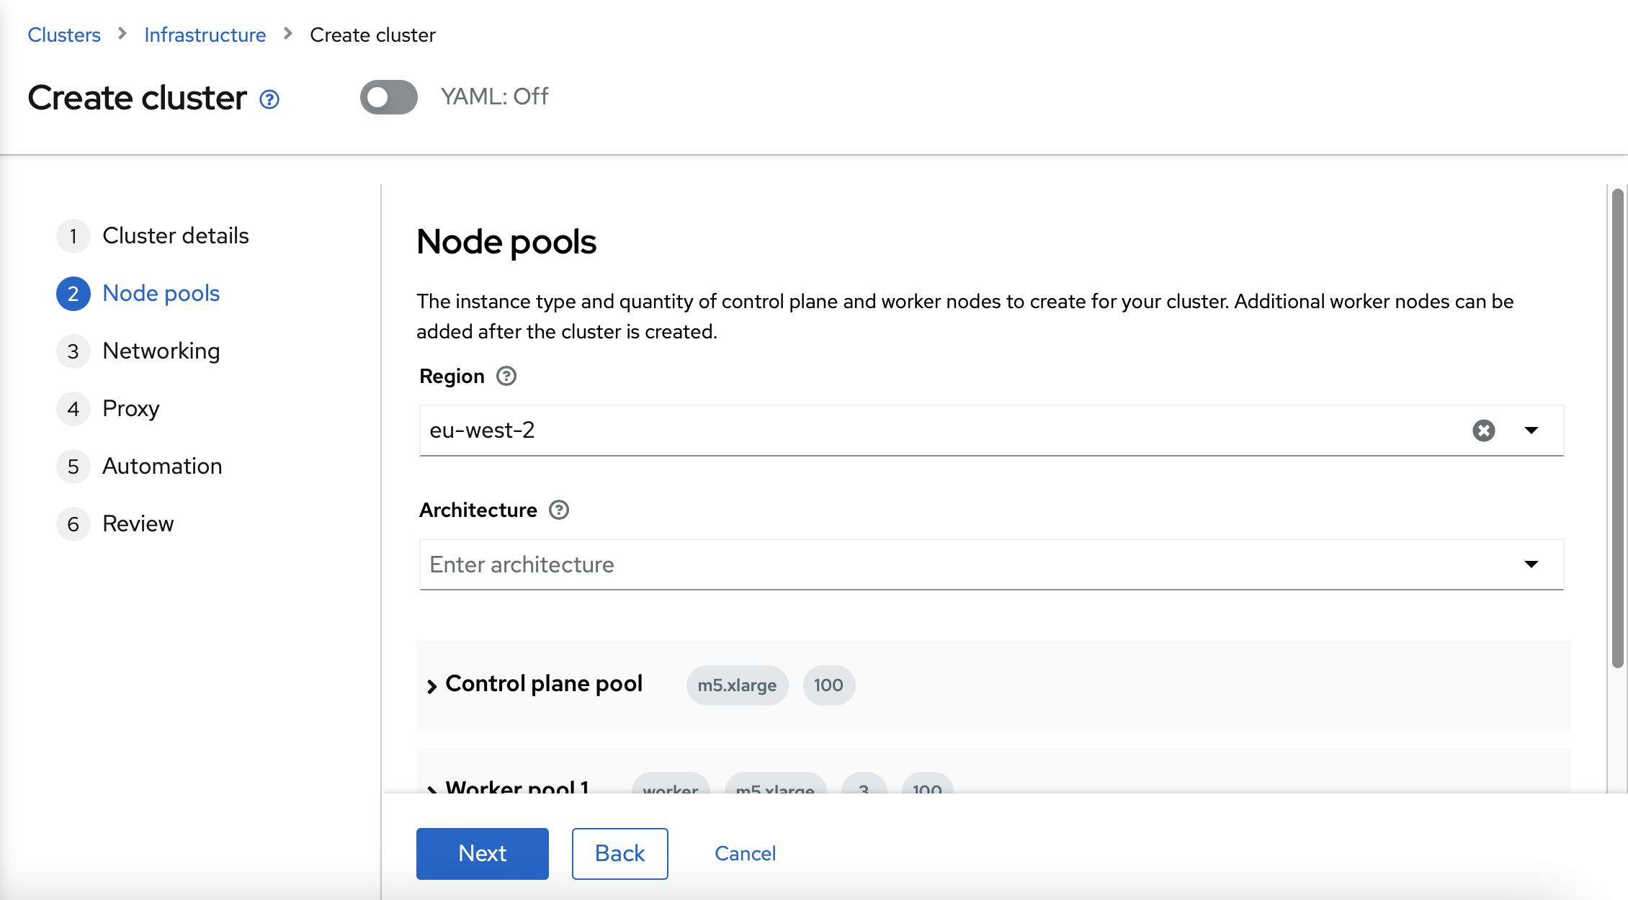
Task: Click the Region field showing eu-west-2
Action: [x=991, y=431]
